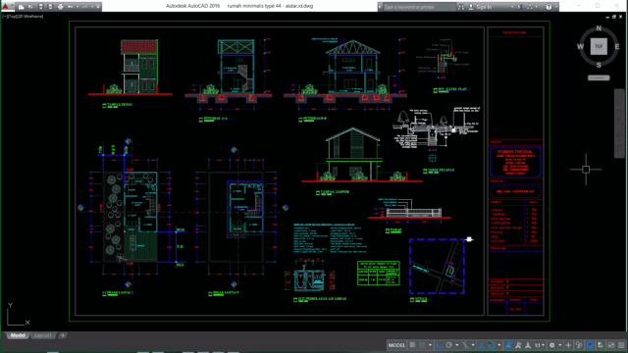The width and height of the screenshot is (628, 353).
Task: Click the Workspace switching gear icon
Action: [551, 345]
